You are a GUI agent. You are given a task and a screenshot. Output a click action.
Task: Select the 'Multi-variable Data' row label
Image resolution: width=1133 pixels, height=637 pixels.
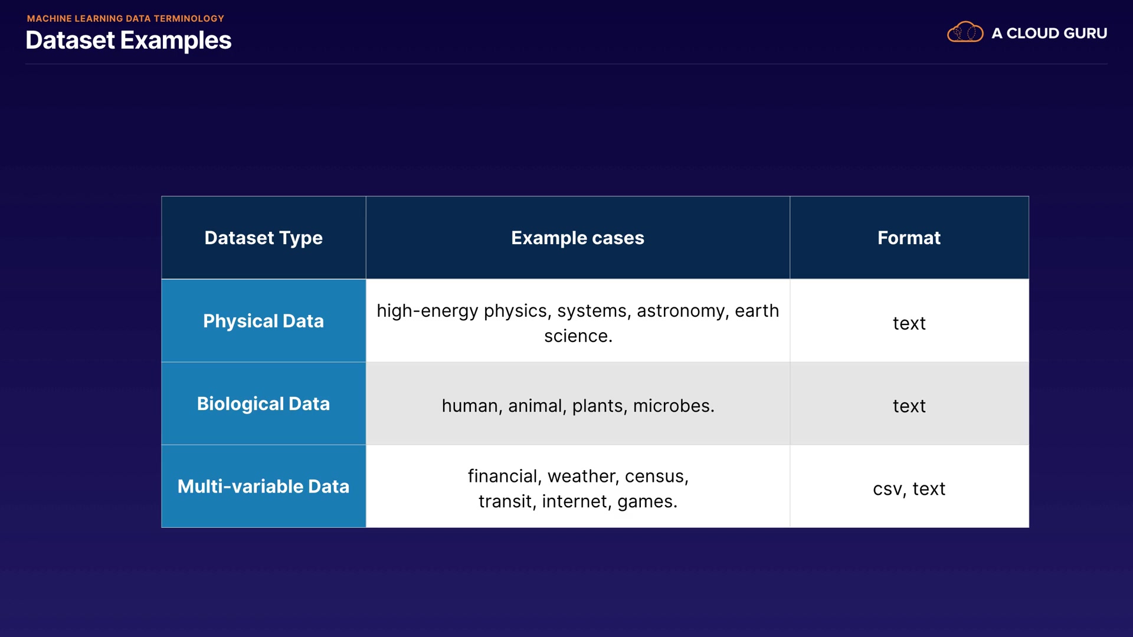pyautogui.click(x=263, y=486)
